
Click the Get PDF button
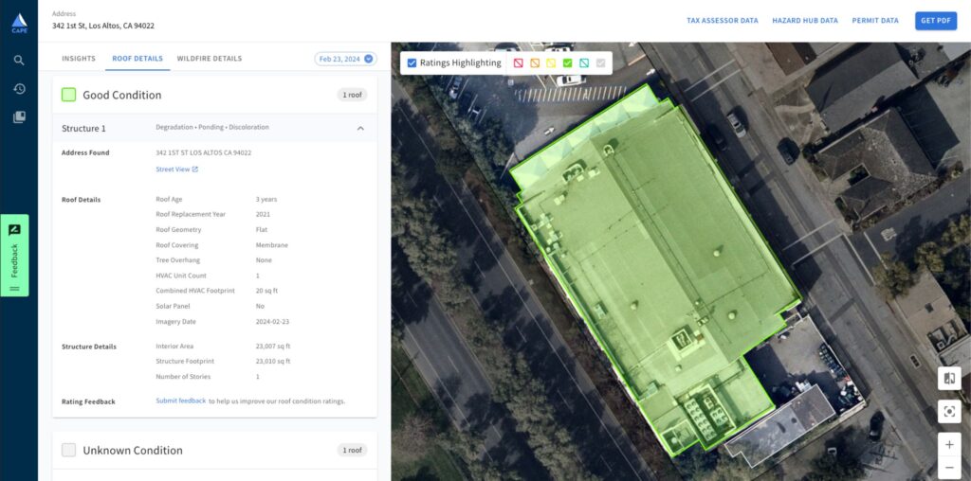tap(935, 21)
